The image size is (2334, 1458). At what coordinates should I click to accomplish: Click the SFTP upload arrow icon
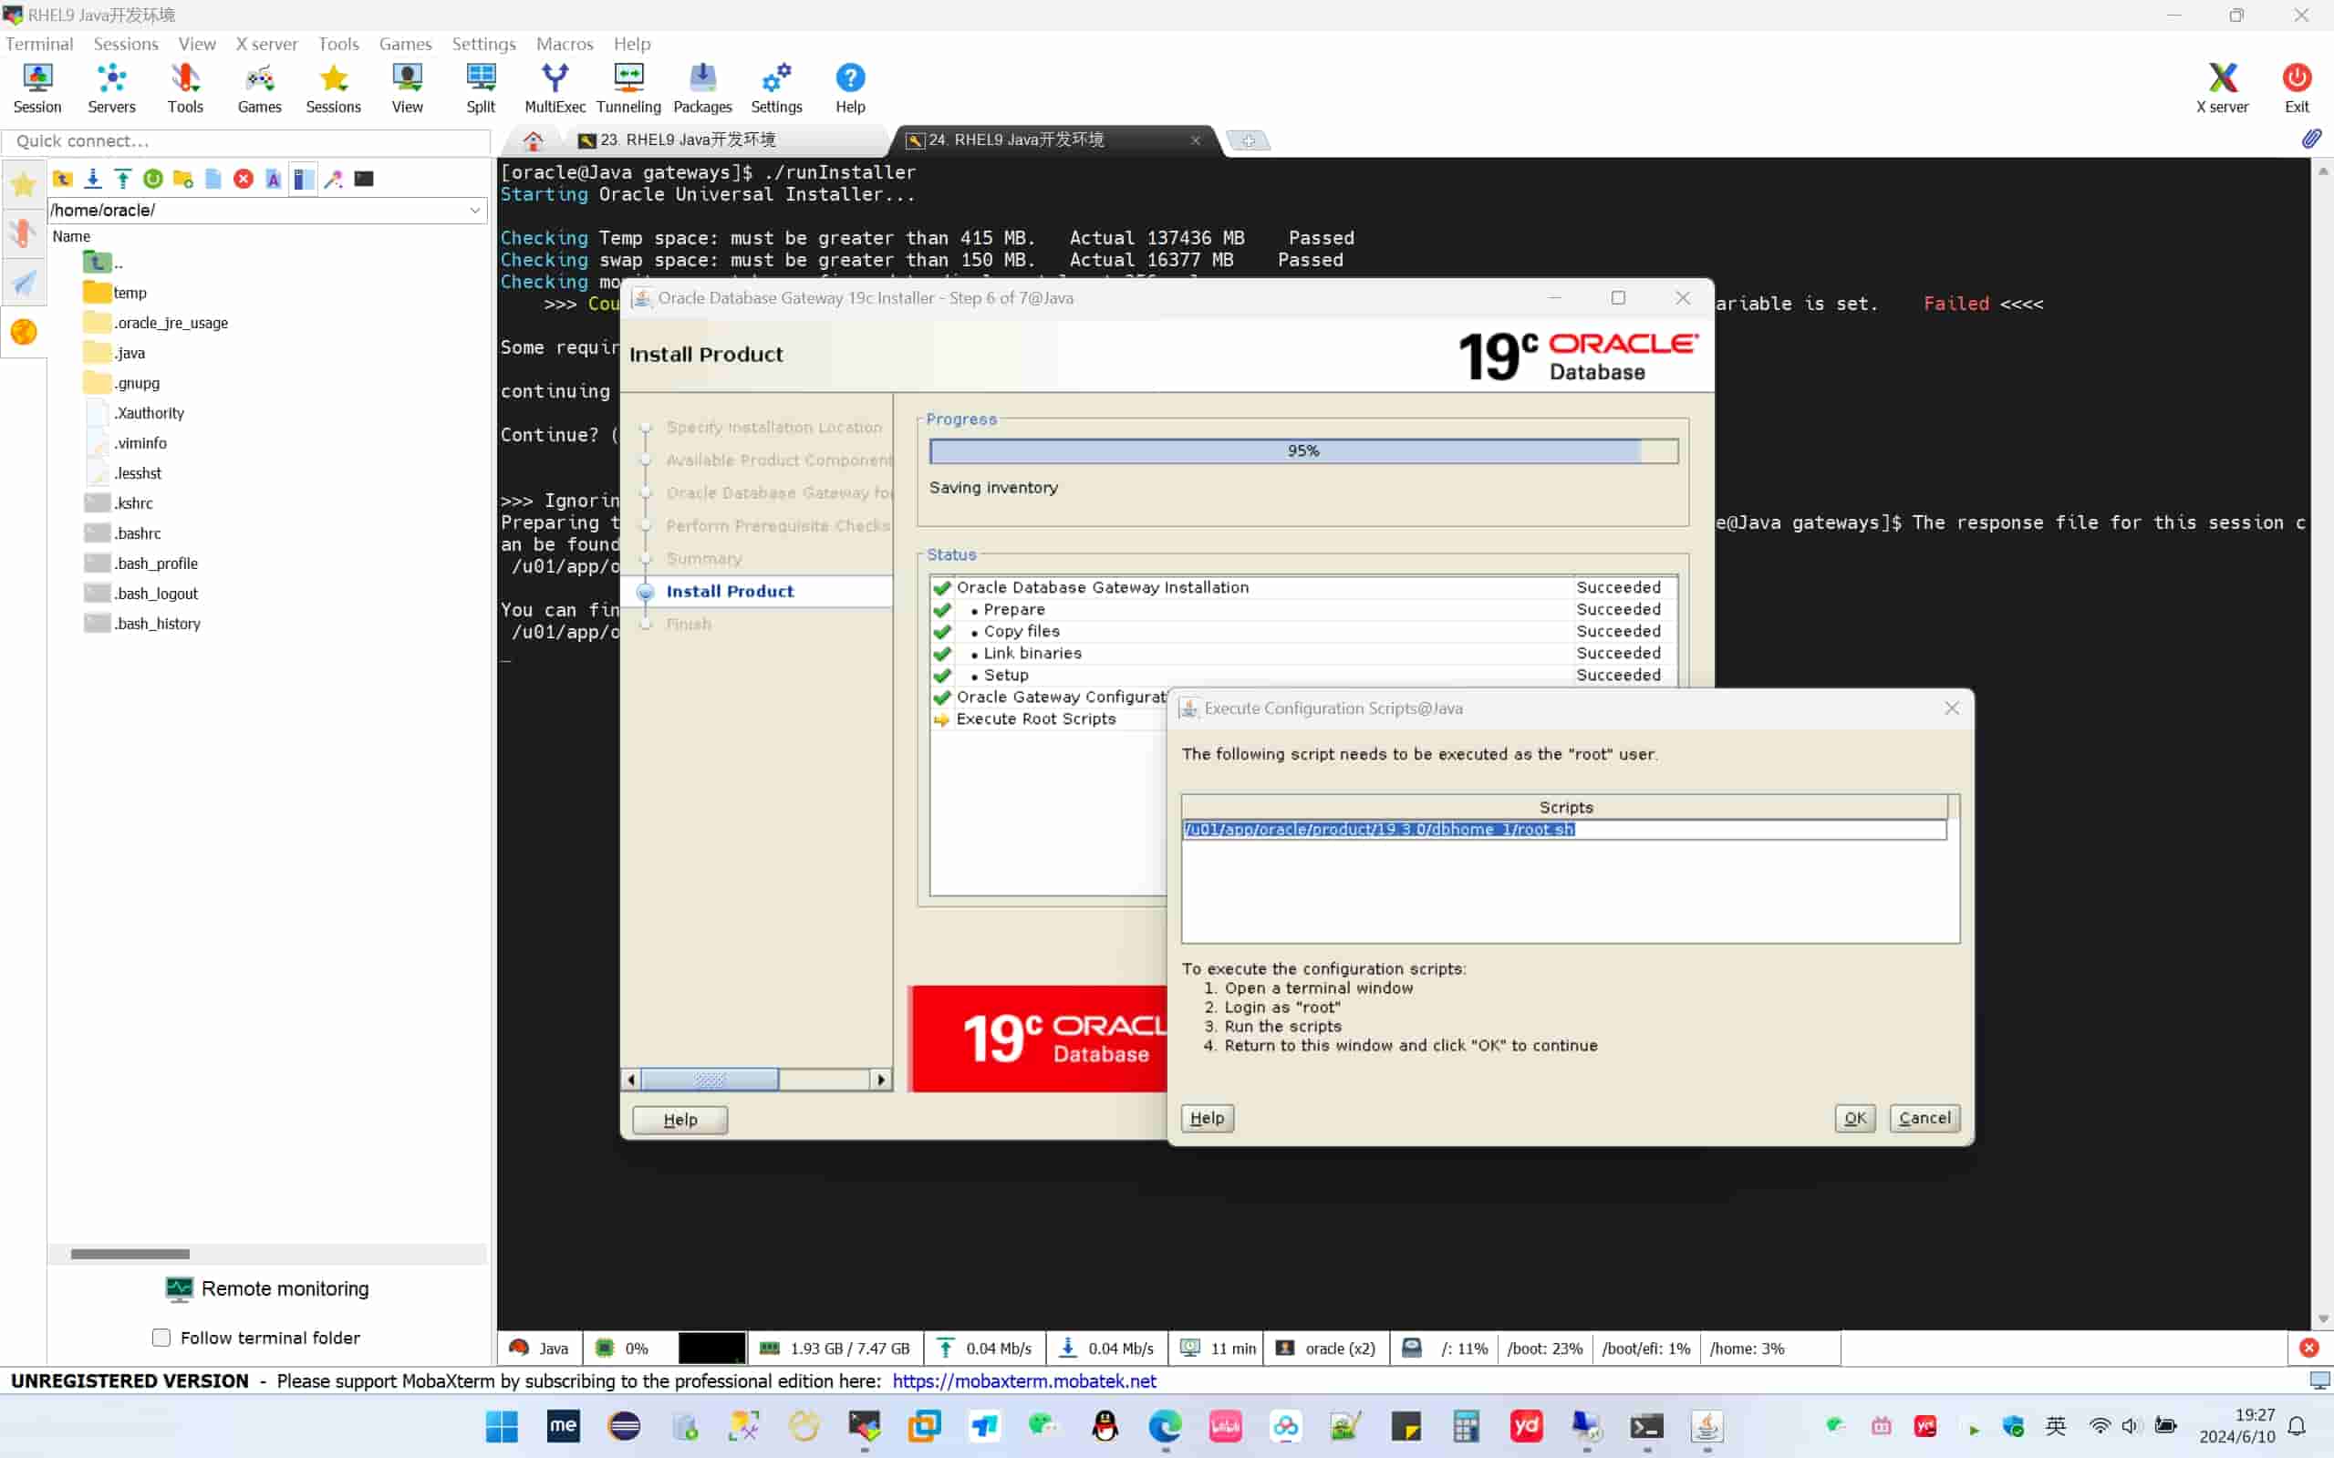point(122,179)
